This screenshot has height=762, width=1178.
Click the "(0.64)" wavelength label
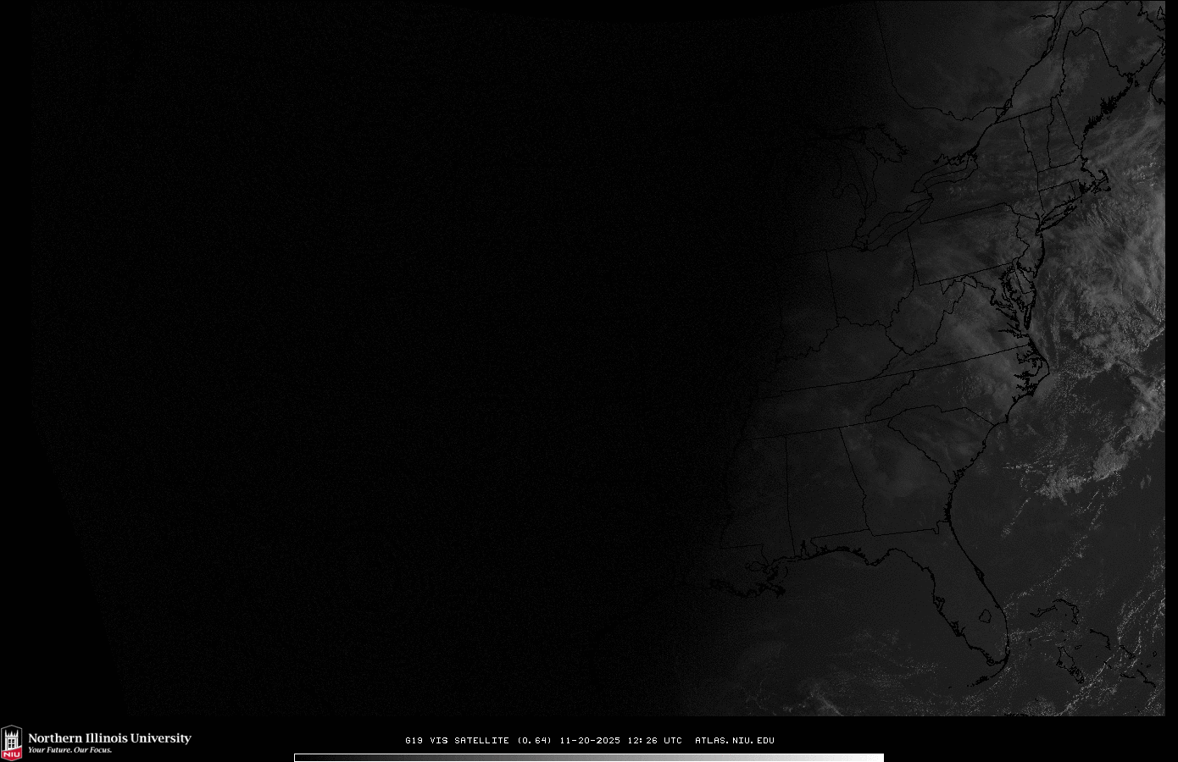click(x=535, y=741)
